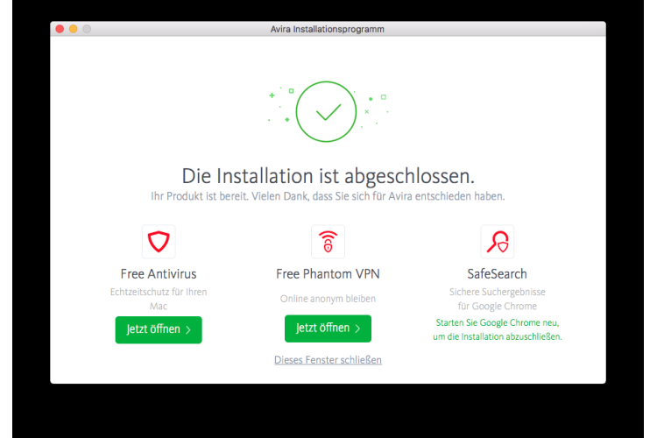Click the Online anonym bleiben description

328,299
